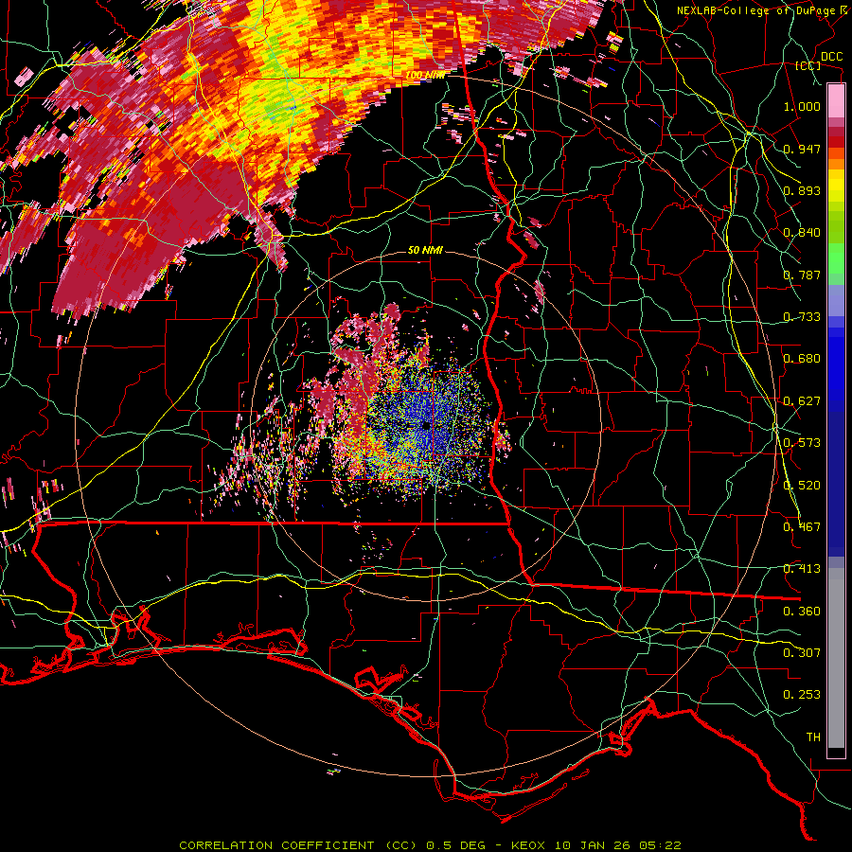The image size is (852, 852).
Task: Click the 0.253 value on the color scale
Action: coord(802,695)
